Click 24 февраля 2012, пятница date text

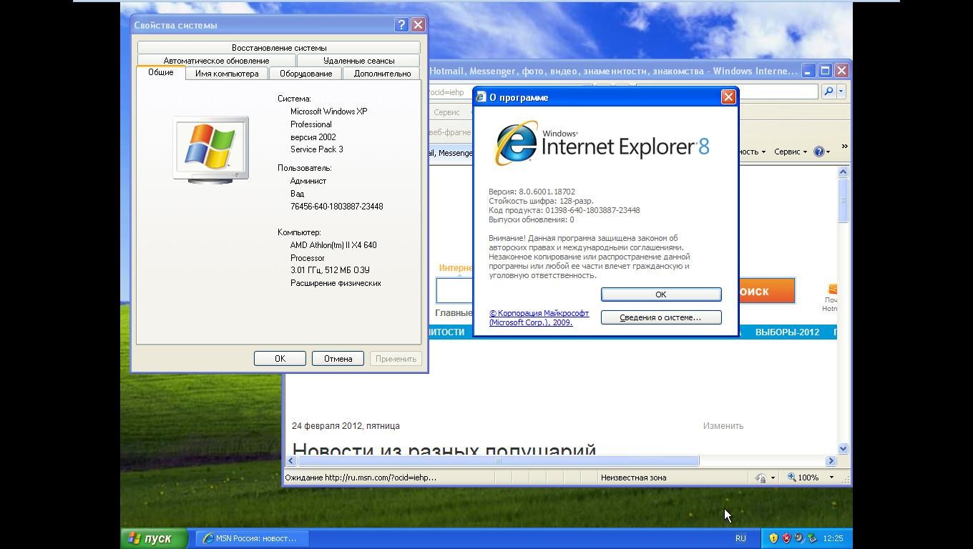coord(346,426)
